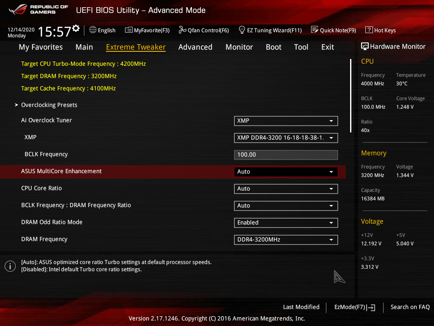Click the MyFavorite icon
This screenshot has height=326, width=434.
[128, 30]
